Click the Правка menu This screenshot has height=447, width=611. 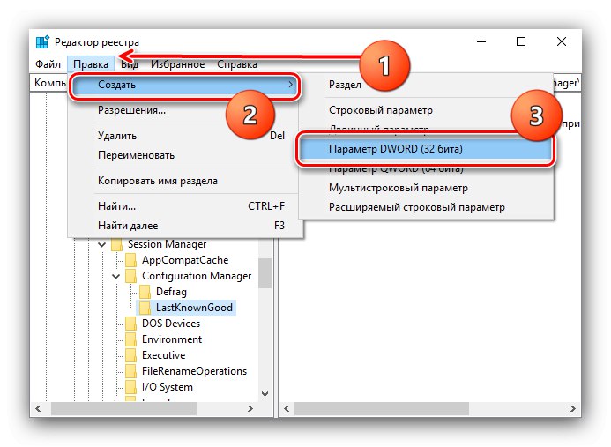(91, 63)
